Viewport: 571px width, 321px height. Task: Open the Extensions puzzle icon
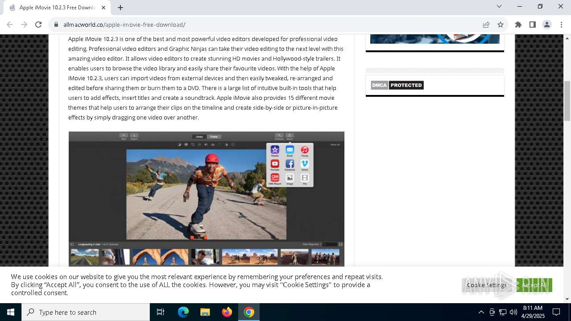pyautogui.click(x=518, y=25)
